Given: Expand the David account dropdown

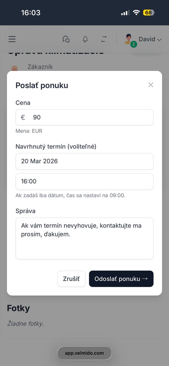Looking at the screenshot, I should pyautogui.click(x=159, y=40).
